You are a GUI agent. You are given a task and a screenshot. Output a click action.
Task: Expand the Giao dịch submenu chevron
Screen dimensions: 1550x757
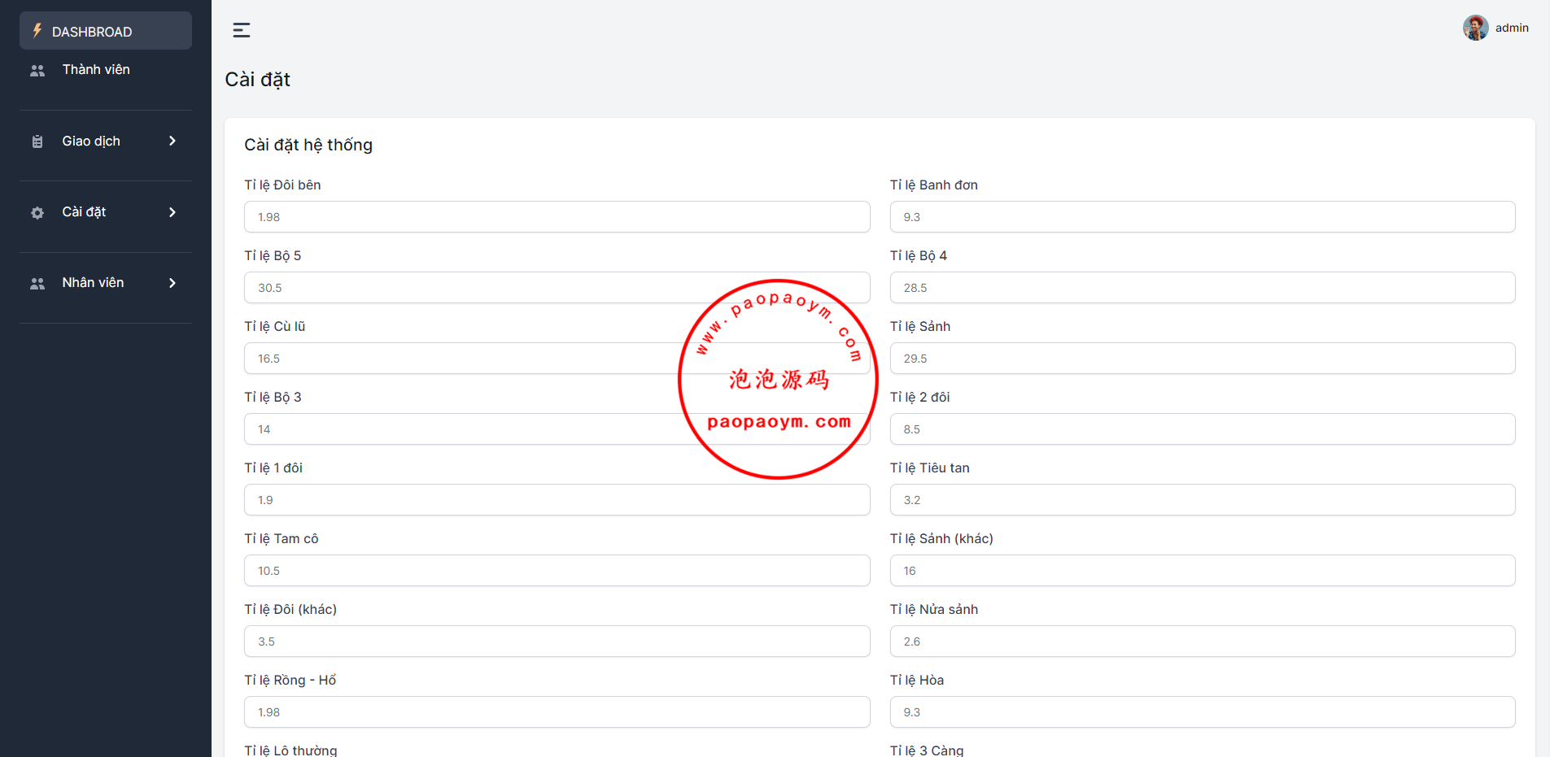click(x=172, y=141)
